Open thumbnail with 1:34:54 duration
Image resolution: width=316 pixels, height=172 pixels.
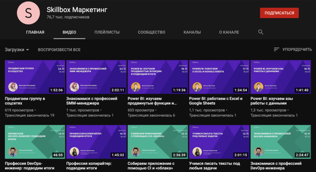coord(219,77)
